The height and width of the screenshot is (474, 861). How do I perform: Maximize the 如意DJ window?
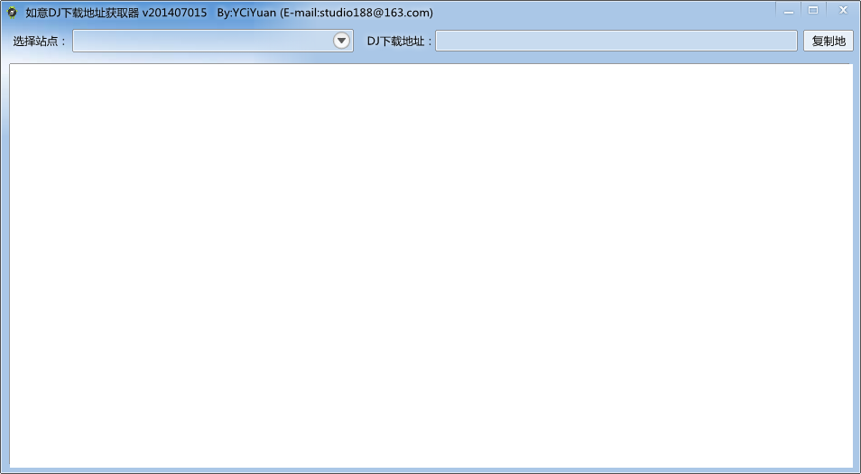tap(813, 11)
